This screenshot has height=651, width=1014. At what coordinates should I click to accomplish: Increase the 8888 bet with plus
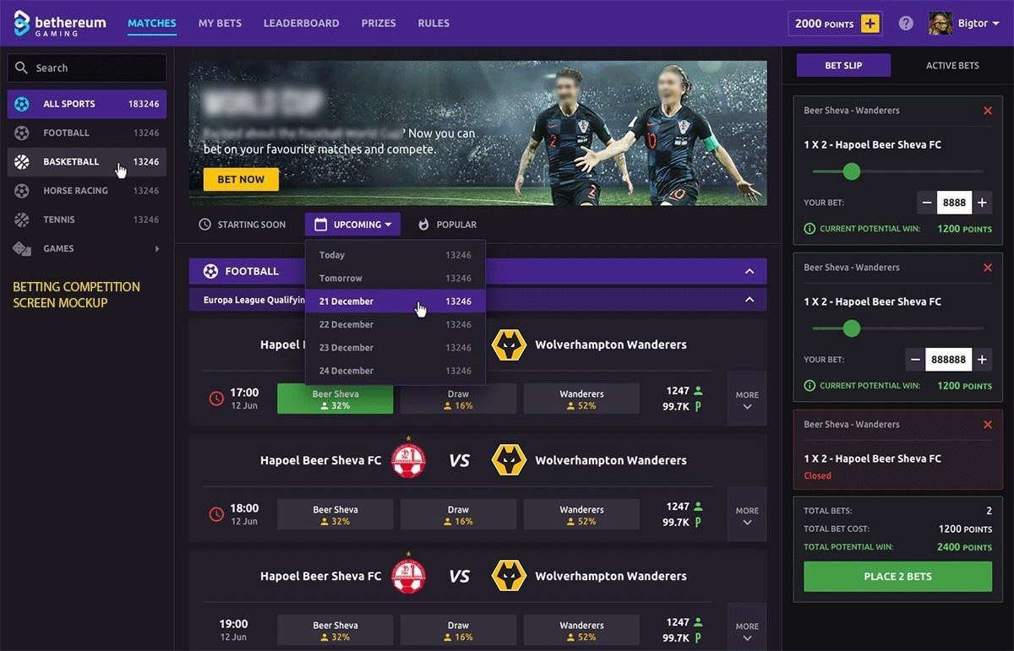pyautogui.click(x=982, y=203)
